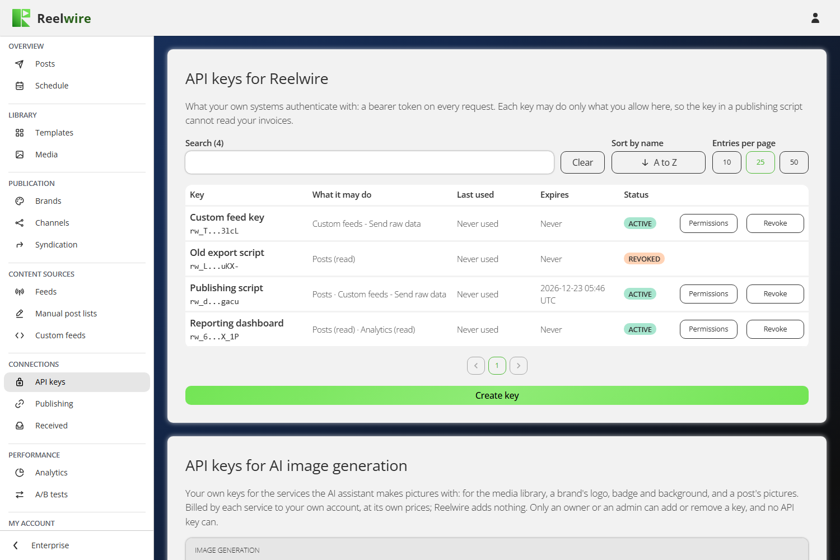
Task: Click the Analytics pie chart icon
Action: point(20,473)
